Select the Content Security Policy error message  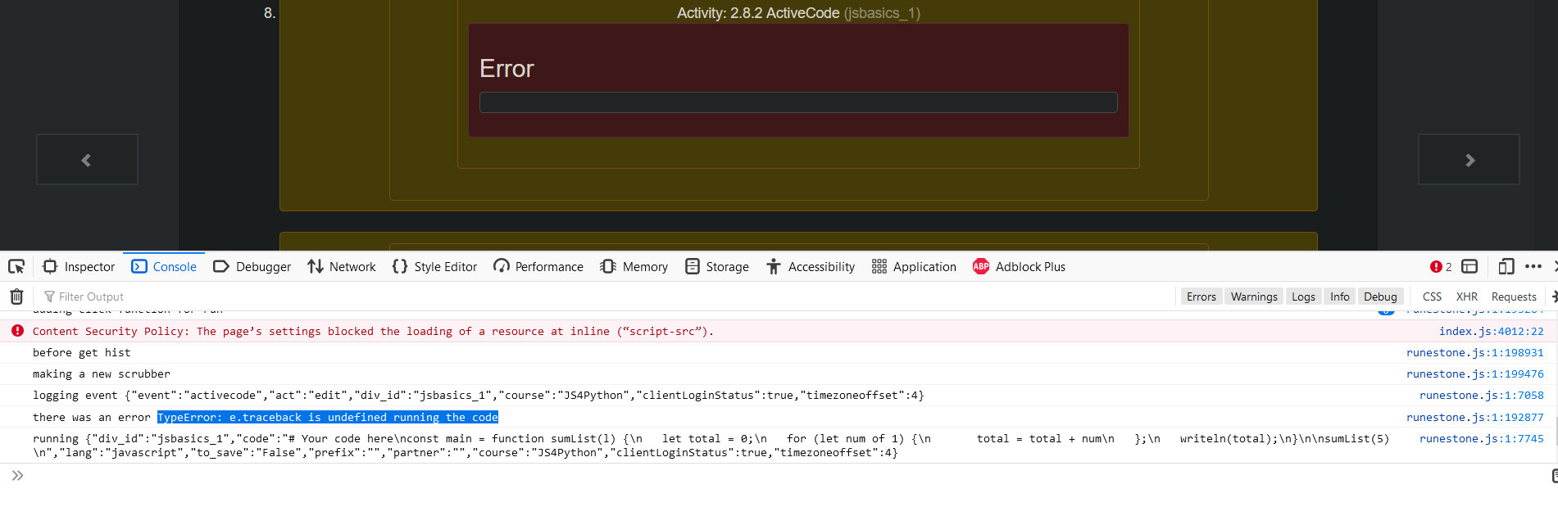pos(373,332)
